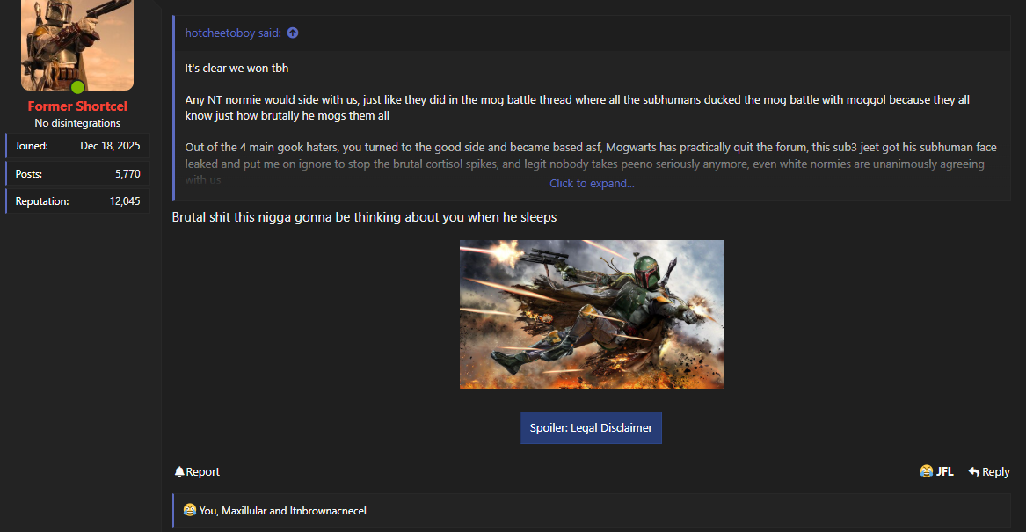Click the Reputation value 12,045
Image resolution: width=1026 pixels, height=532 pixels.
click(x=124, y=201)
